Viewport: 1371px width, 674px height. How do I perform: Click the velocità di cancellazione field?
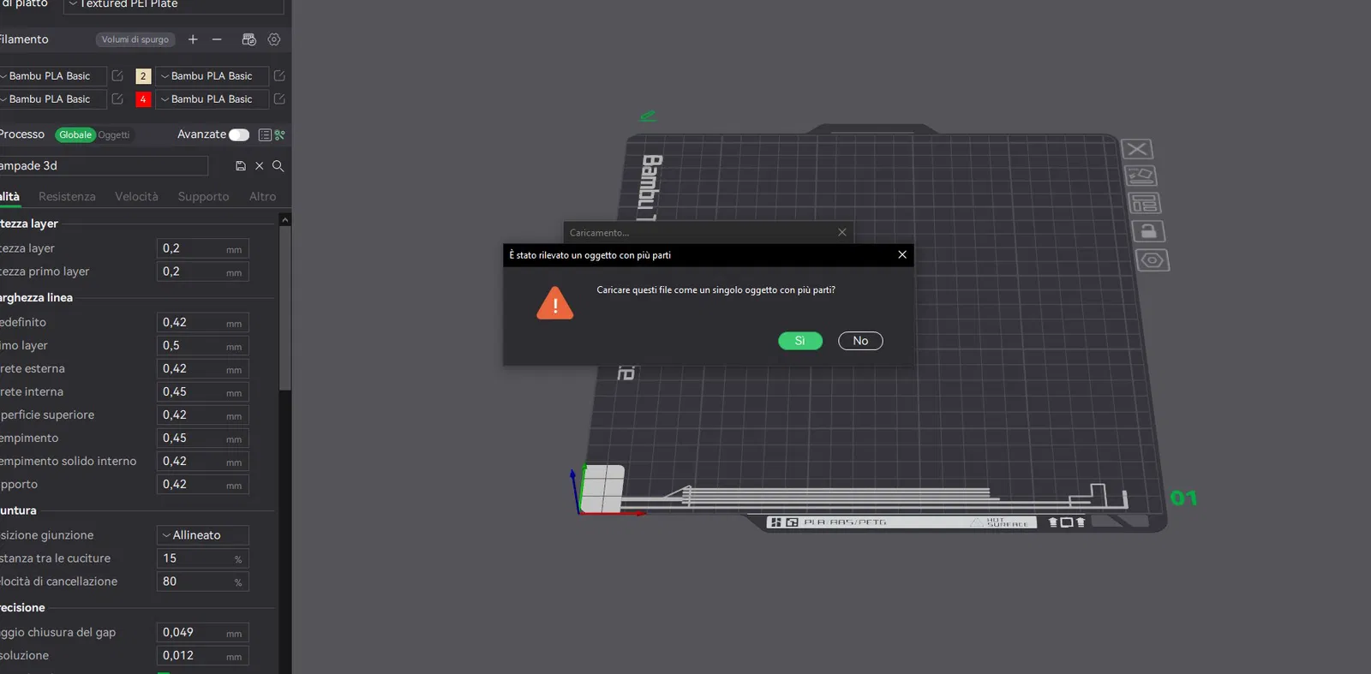[x=203, y=582]
